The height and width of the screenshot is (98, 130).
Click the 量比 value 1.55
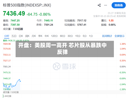pos(111,21)
